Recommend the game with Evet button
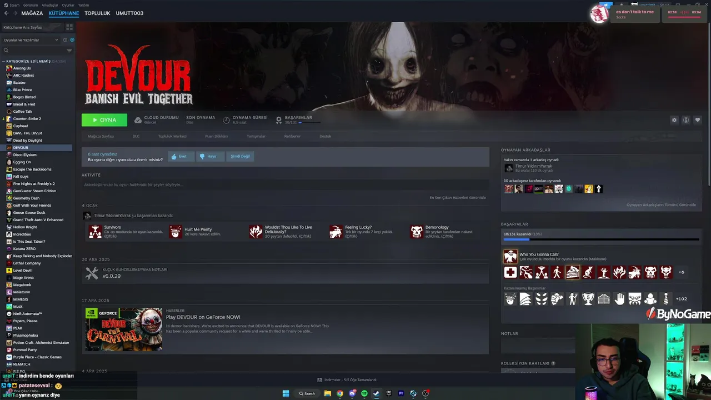 tap(181, 157)
